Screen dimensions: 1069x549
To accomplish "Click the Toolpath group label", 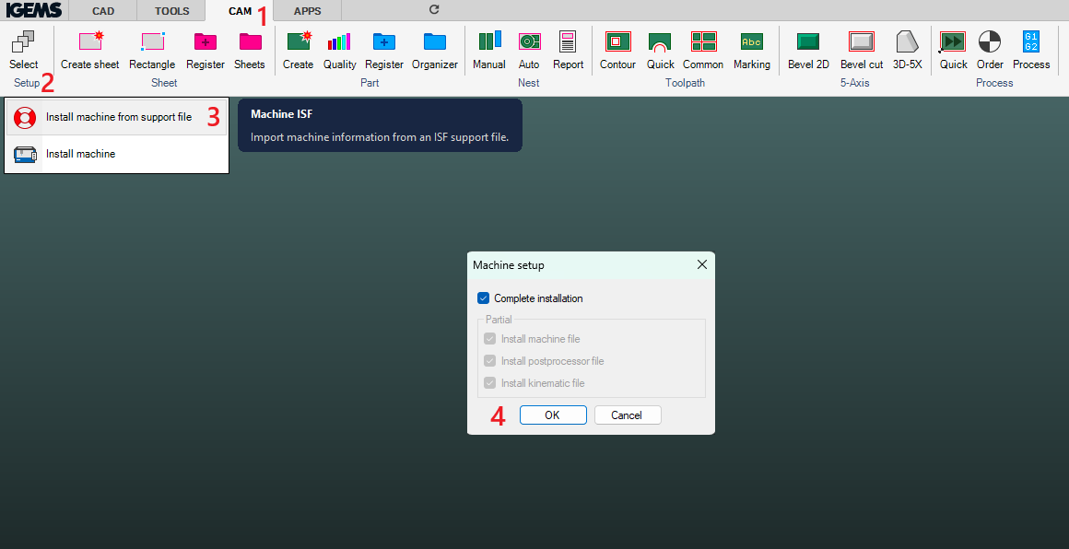I will 685,83.
